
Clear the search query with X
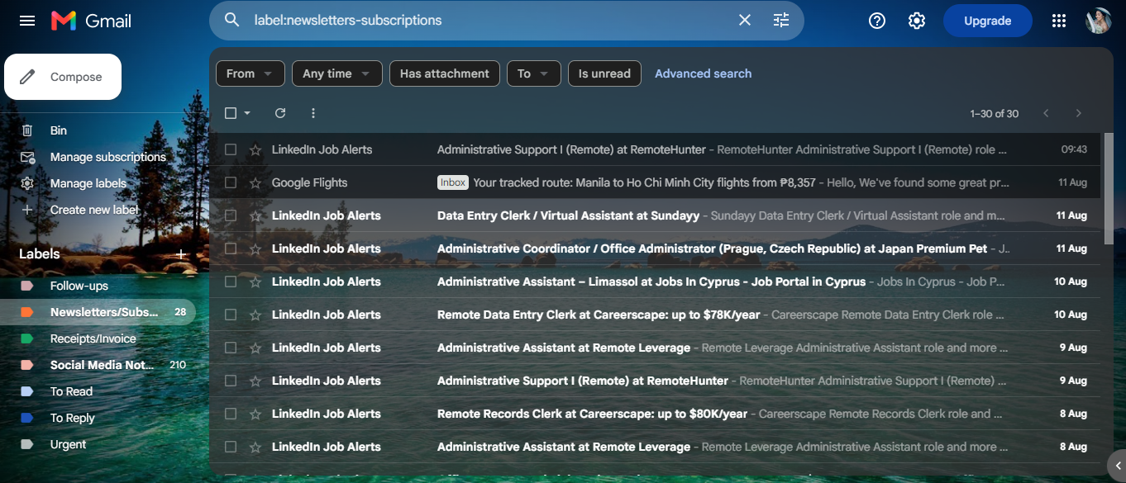pos(745,20)
